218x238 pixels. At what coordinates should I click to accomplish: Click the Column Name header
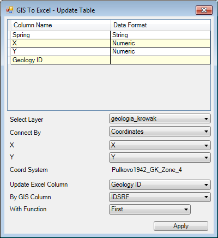(x=60, y=25)
